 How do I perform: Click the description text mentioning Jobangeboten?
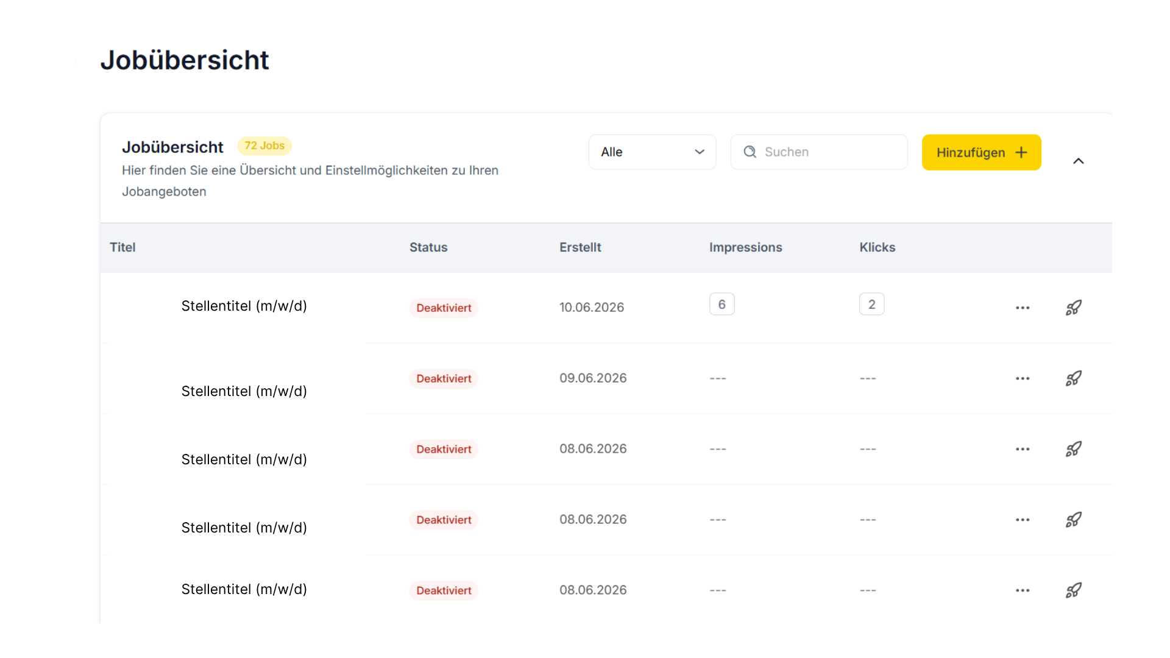coord(310,181)
